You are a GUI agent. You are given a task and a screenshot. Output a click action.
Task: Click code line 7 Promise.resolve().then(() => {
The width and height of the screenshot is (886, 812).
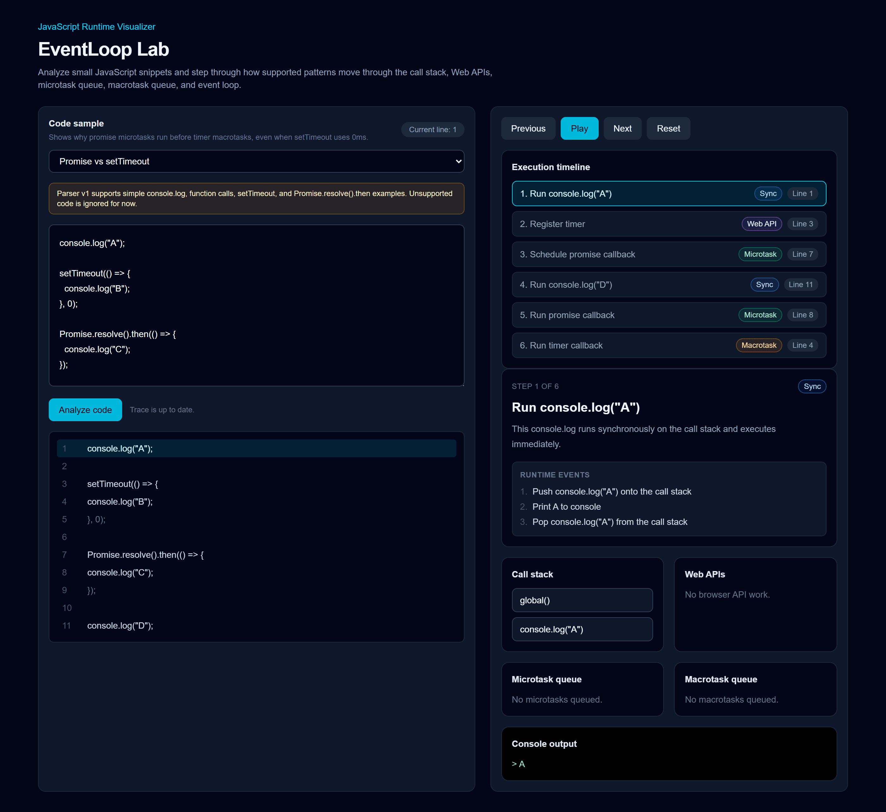click(x=256, y=555)
